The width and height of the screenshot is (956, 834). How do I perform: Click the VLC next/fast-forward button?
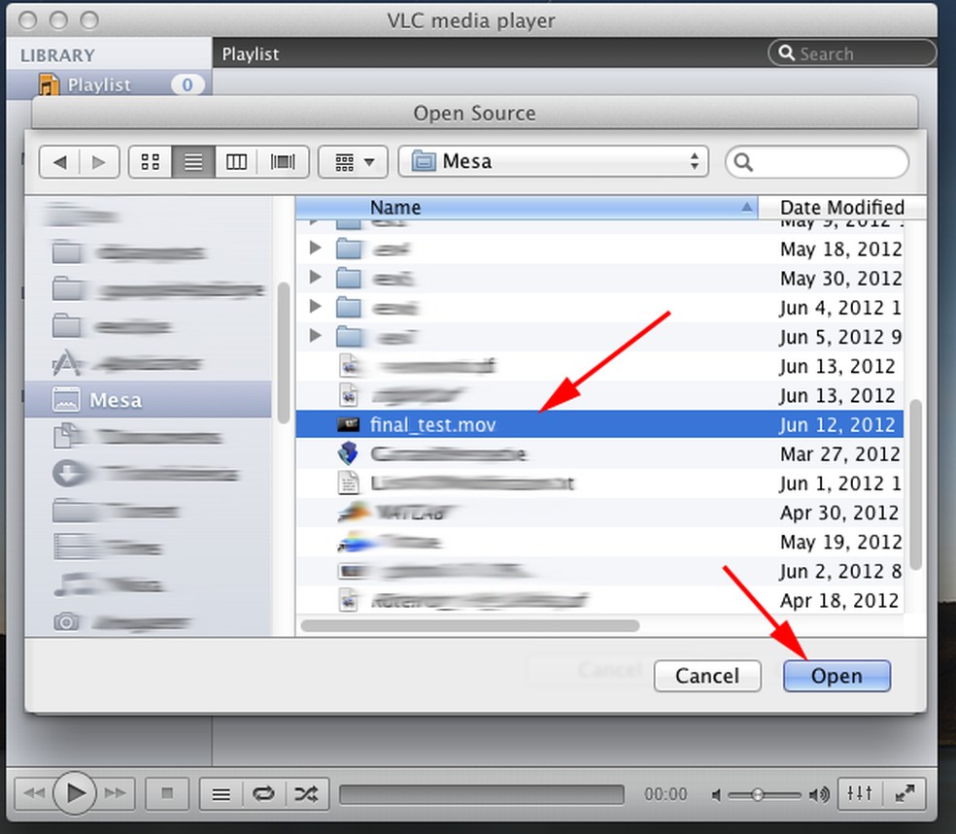pyautogui.click(x=115, y=793)
